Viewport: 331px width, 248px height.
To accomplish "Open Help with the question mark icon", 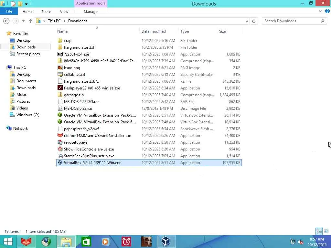I will (x=327, y=11).
